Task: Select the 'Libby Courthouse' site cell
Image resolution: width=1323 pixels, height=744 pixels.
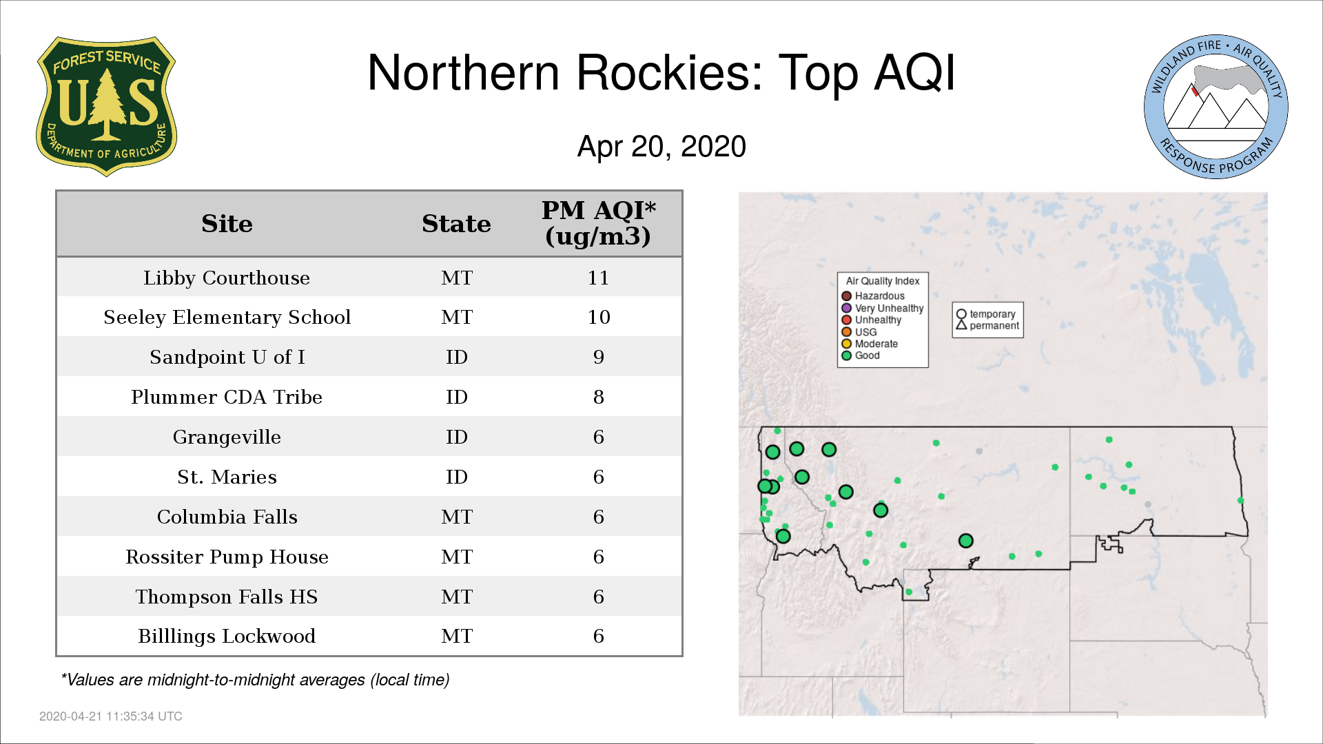Action: coord(227,278)
